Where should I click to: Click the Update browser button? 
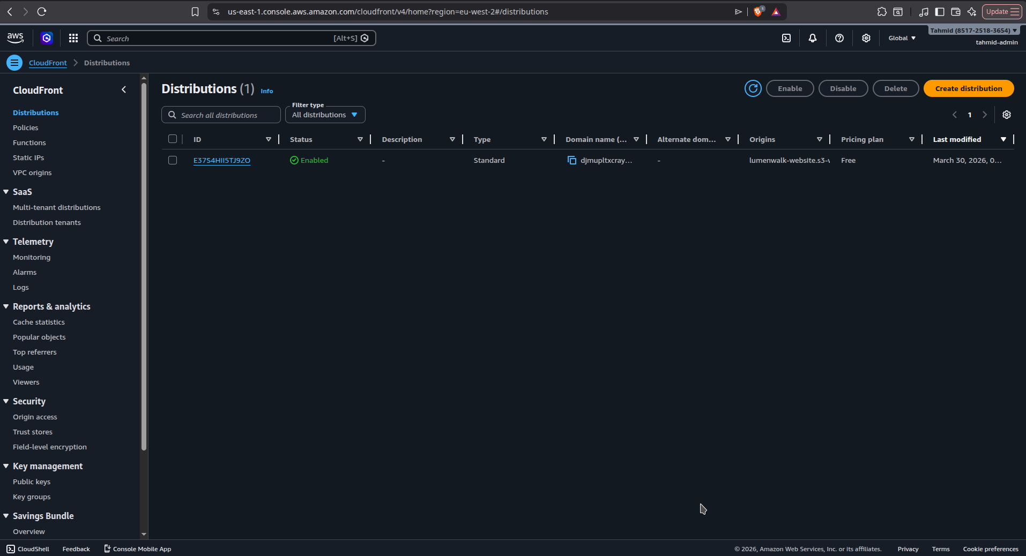(1002, 12)
